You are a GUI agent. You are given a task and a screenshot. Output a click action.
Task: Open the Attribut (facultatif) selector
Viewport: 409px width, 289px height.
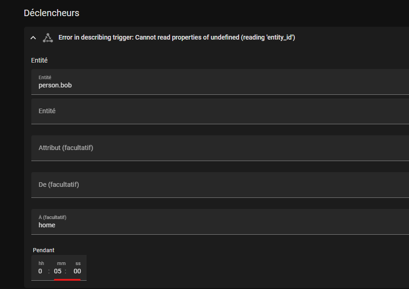tap(220, 148)
